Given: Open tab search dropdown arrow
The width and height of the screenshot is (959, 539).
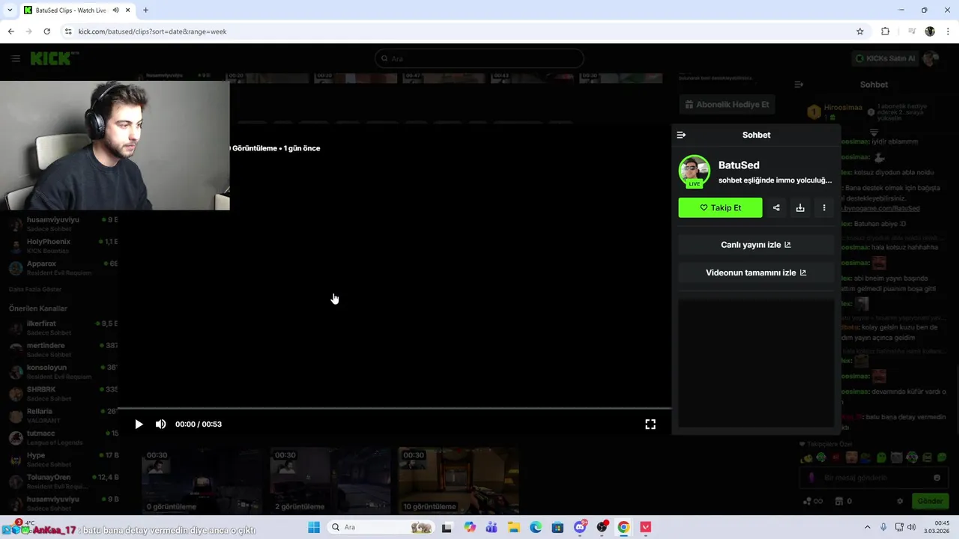Looking at the screenshot, I should tap(8, 10).
